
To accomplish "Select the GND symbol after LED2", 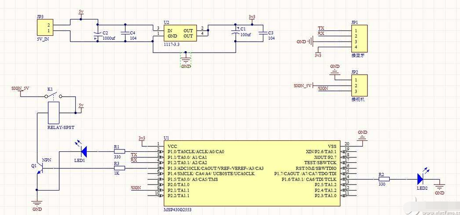I will (440, 186).
